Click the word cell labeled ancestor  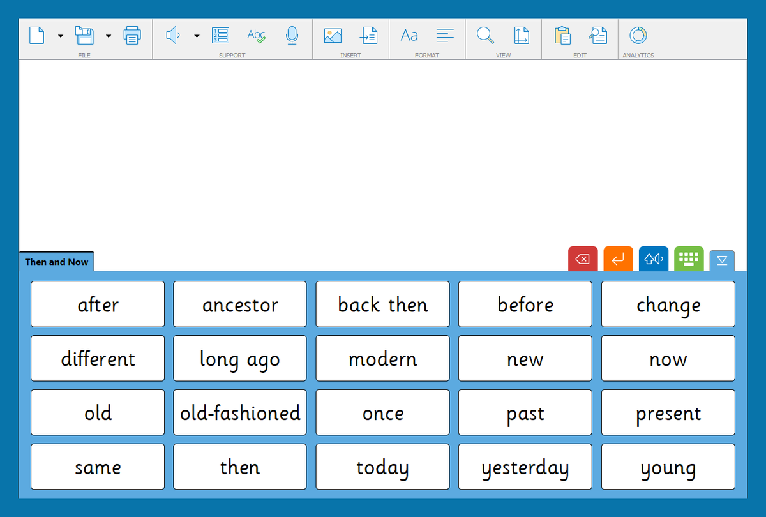coord(239,304)
